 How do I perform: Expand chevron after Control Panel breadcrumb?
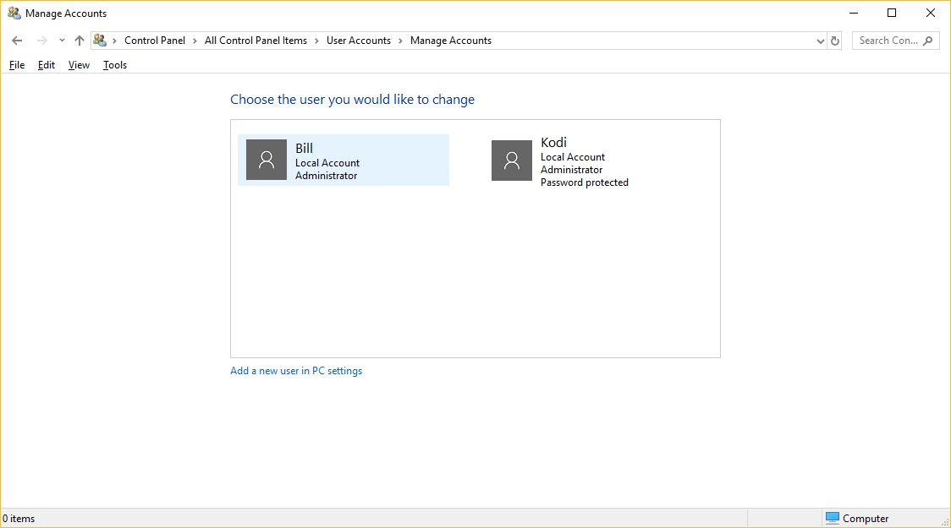pos(195,41)
